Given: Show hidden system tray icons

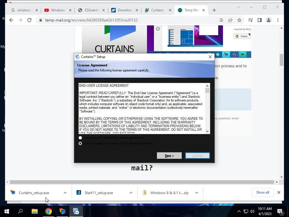Looking at the screenshot, I should click(x=239, y=211).
